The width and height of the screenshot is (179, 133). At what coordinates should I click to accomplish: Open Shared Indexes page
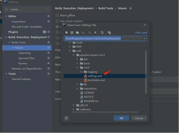point(21,79)
